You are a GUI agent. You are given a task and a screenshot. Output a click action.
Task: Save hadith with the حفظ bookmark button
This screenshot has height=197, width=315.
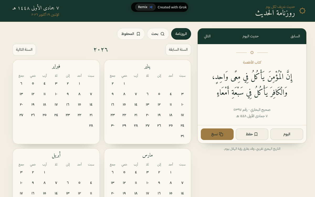pos(252,134)
